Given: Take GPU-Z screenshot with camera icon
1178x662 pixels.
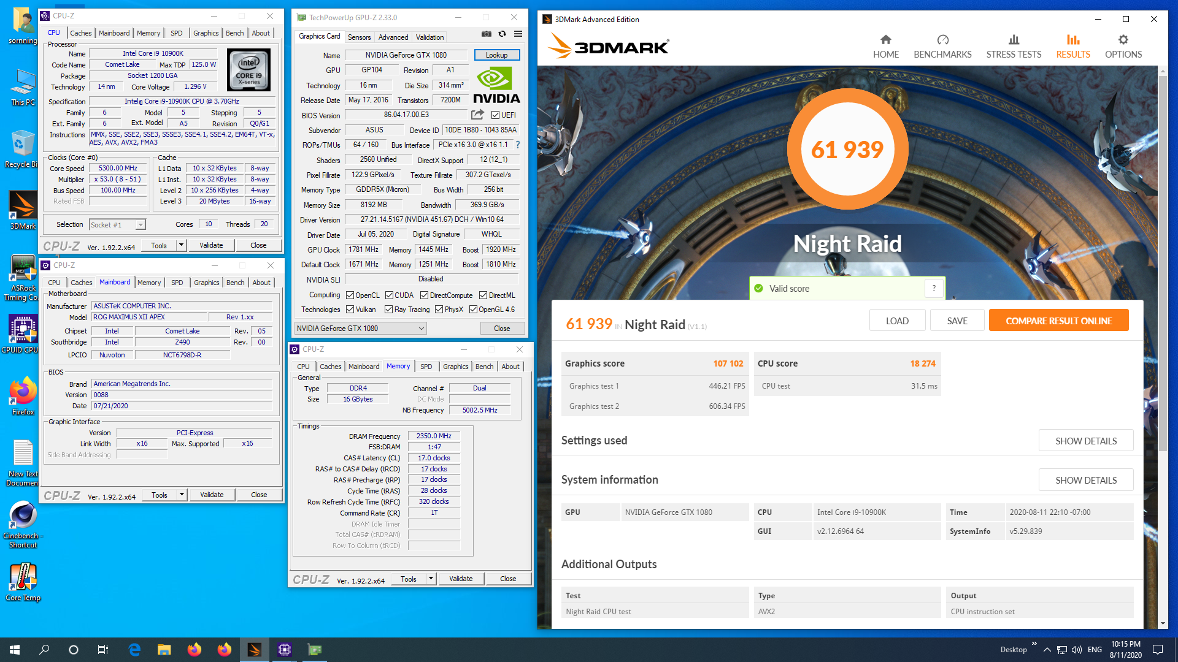Looking at the screenshot, I should [x=486, y=34].
